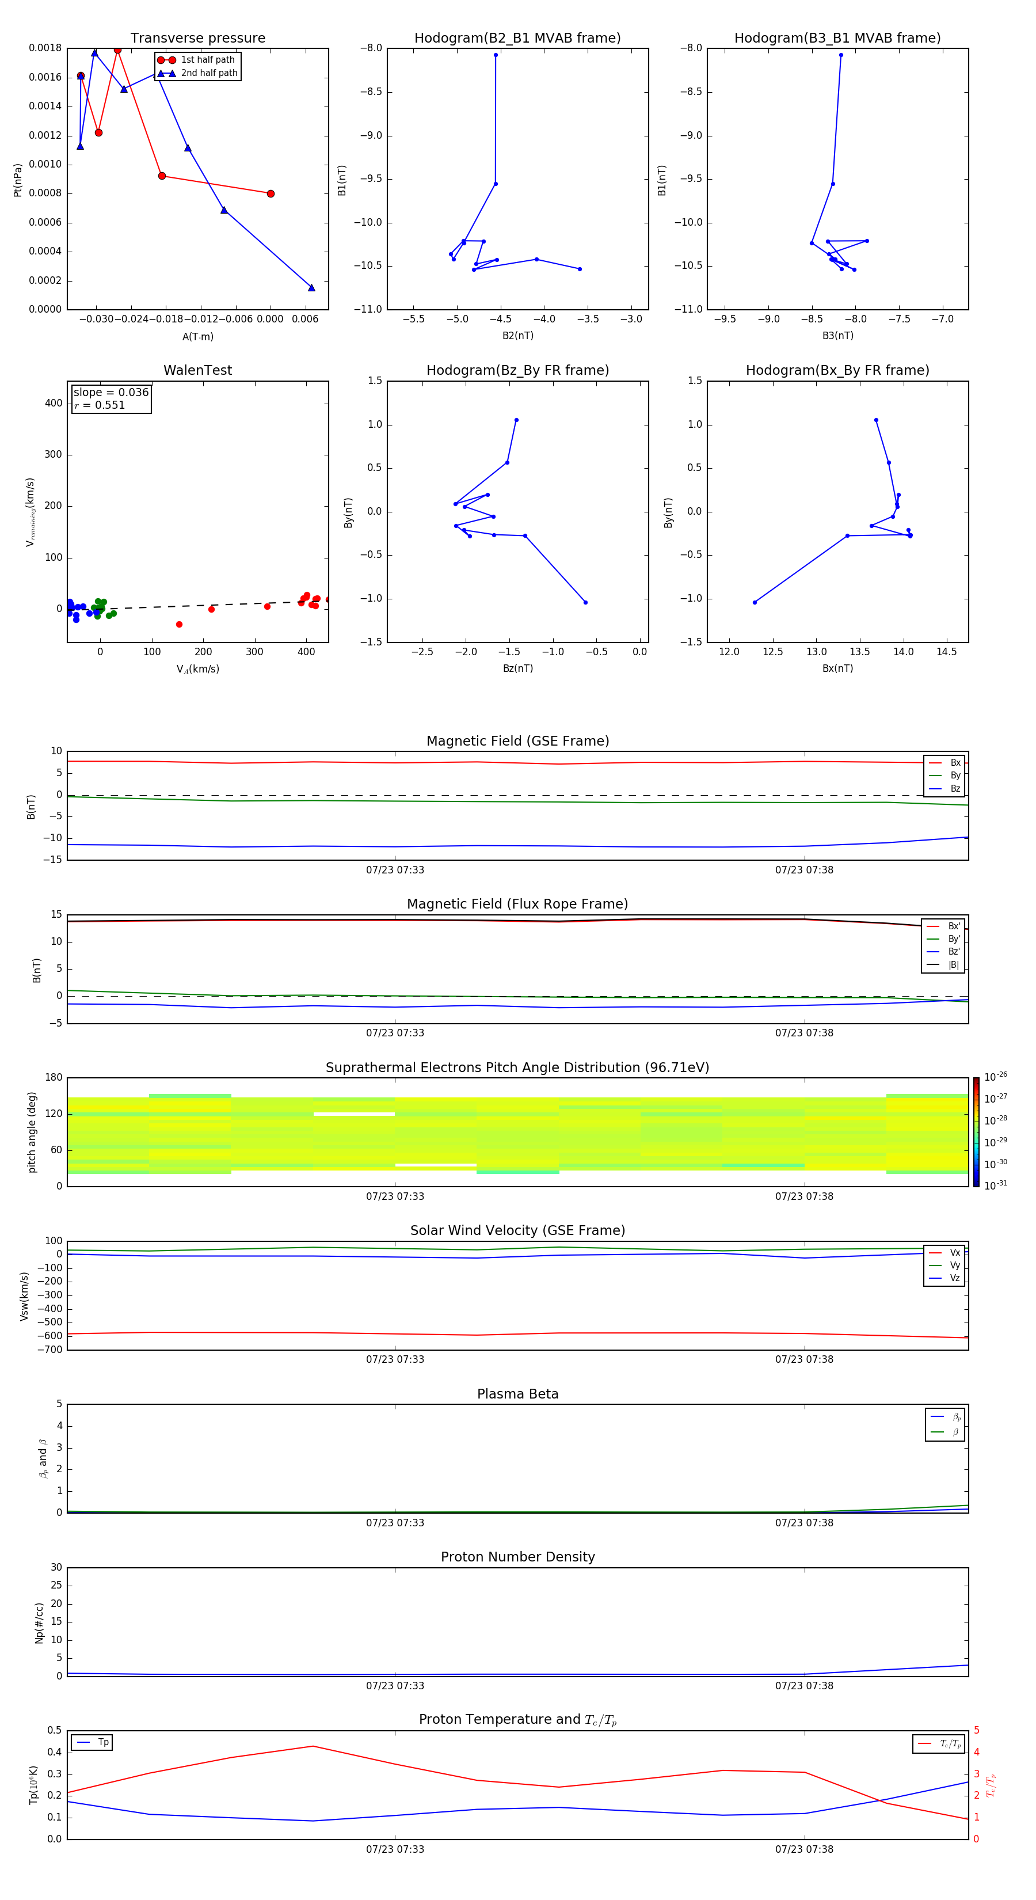Viewport: 1036px width, 1900px height.
Task: Click '1st half path' legend entry
Action: click(x=196, y=60)
